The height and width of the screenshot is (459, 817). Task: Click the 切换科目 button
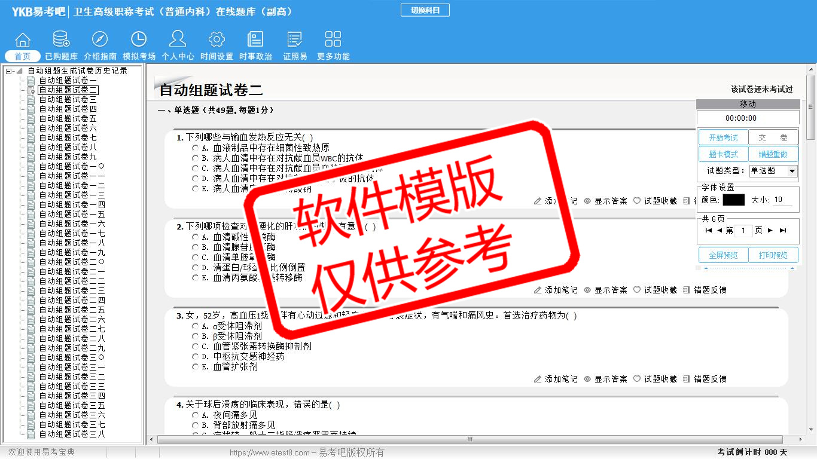click(425, 10)
